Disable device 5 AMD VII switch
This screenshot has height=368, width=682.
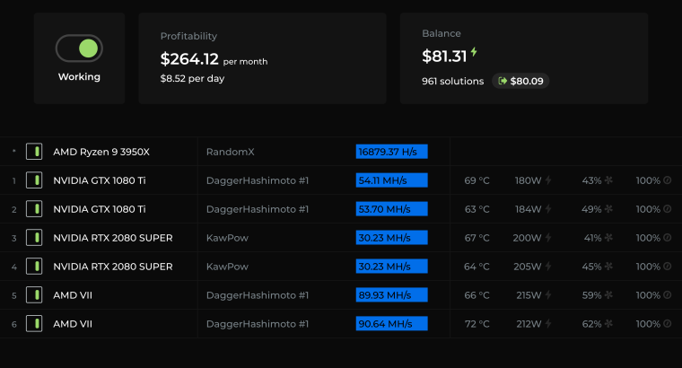click(34, 295)
